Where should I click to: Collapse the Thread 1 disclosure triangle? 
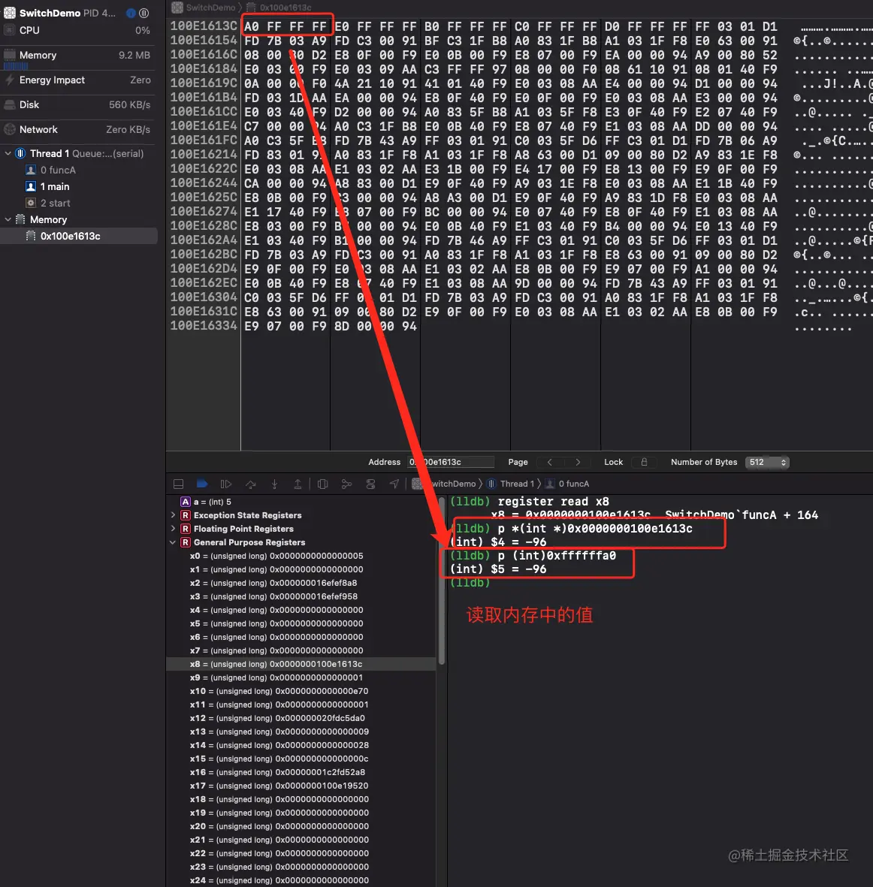8,153
